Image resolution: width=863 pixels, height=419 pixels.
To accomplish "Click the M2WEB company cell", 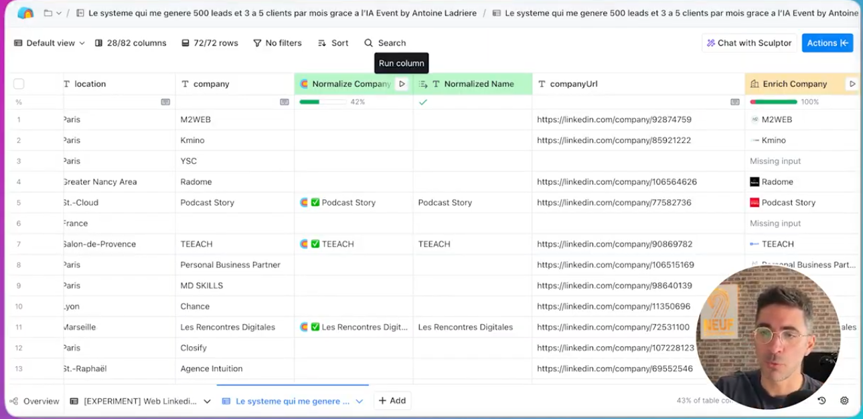I will (235, 120).
